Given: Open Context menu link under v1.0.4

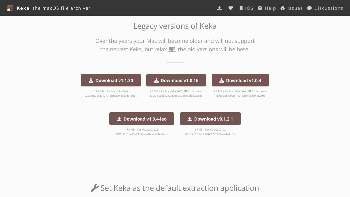Looking at the screenshot, I should coord(258,91).
